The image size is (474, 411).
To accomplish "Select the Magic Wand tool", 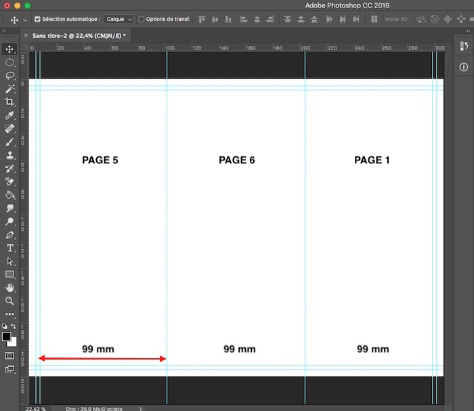I will (x=9, y=89).
